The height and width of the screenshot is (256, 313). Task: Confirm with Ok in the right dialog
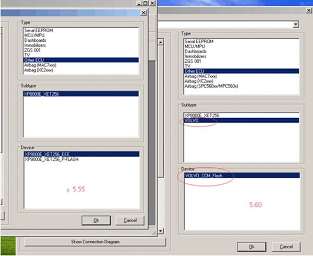click(251, 246)
